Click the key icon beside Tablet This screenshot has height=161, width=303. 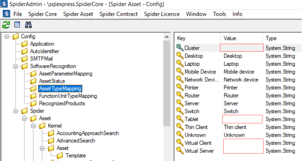point(180,119)
